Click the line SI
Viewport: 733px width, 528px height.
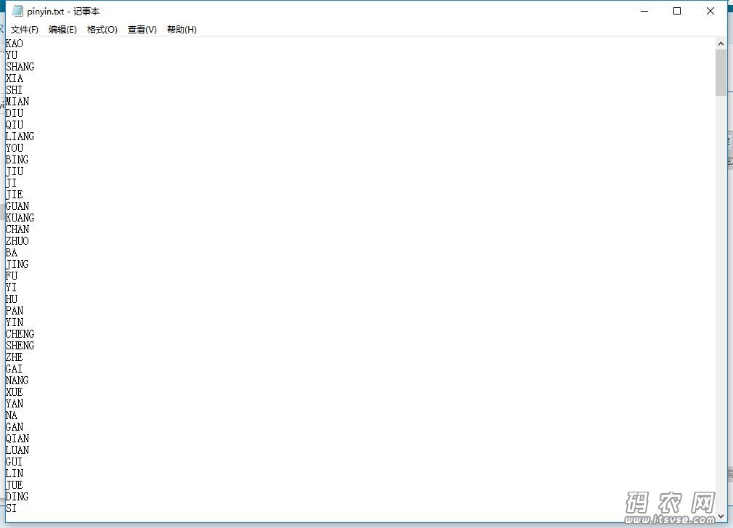coord(11,508)
